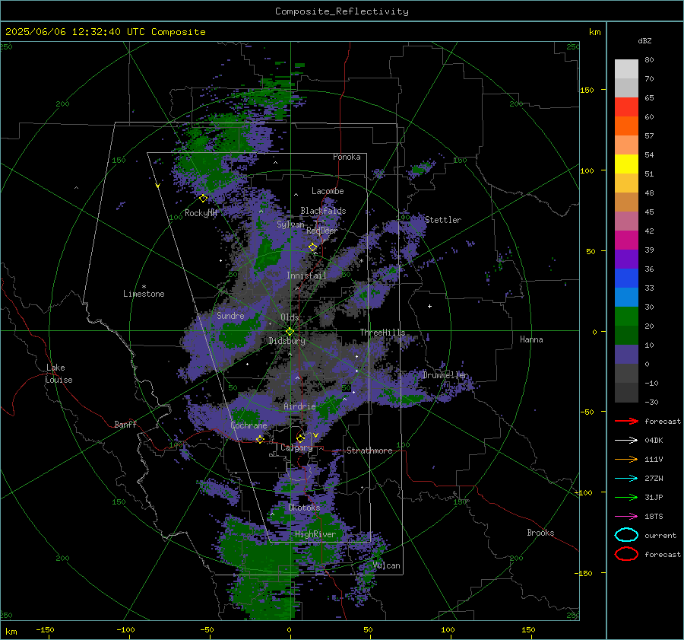Click the slate-purple 10 dBZ swatch
The height and width of the screenshot is (640, 684).
coord(626,355)
